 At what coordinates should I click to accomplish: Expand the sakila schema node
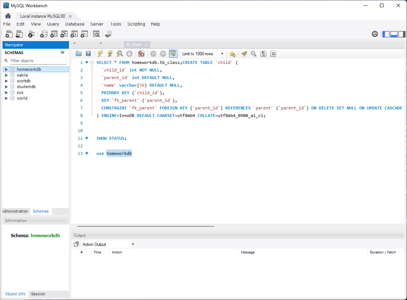[x=7, y=75]
